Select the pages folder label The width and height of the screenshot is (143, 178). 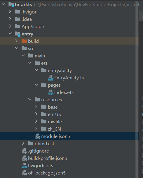pos(54,85)
